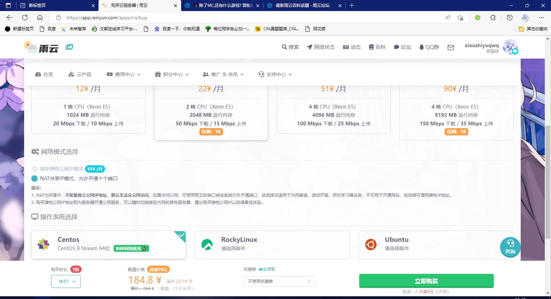Choose the Centos operating system card
The height and width of the screenshot is (299, 551).
point(108,245)
